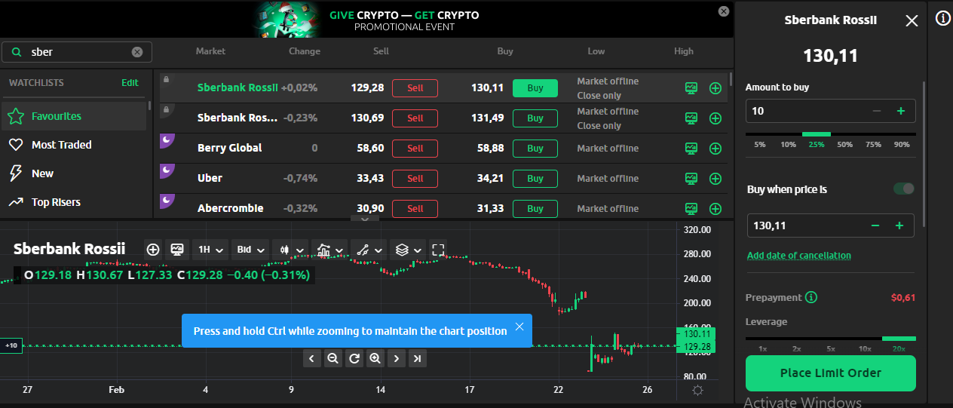Set amount slider to 50%

(x=844, y=144)
